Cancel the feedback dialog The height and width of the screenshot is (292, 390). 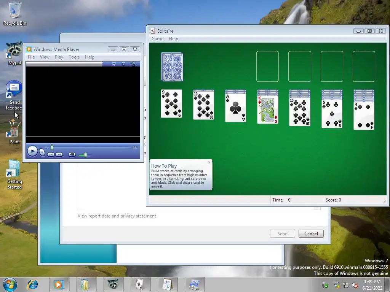[311, 234]
